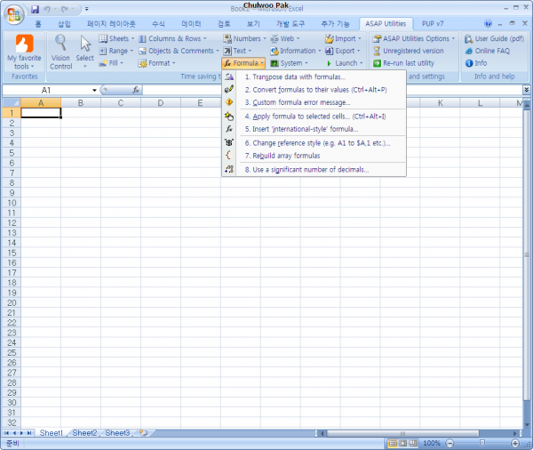Click Transpose data with formulas icon
Viewport: 533px width, 450px height.
pyautogui.click(x=229, y=77)
